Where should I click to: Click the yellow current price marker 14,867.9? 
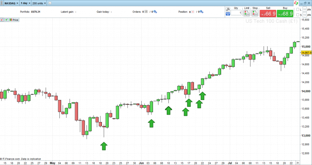[x=305, y=52]
